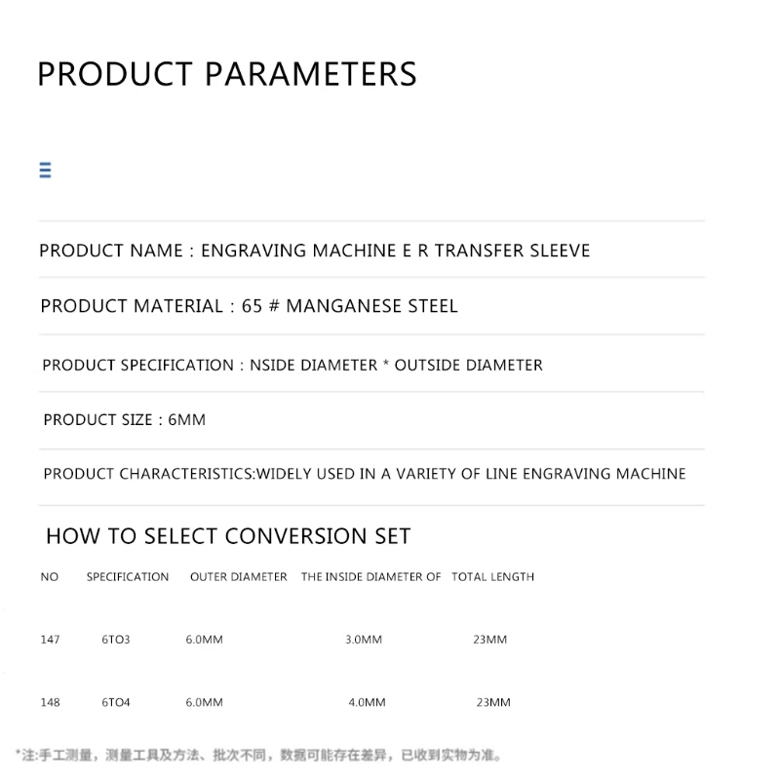Image resolution: width=780 pixels, height=780 pixels.
Task: Select the product name row text
Action: click(314, 251)
